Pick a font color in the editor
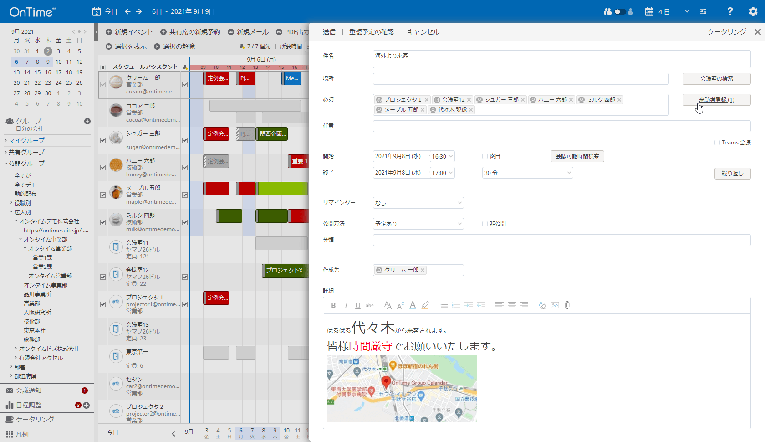 coord(413,305)
